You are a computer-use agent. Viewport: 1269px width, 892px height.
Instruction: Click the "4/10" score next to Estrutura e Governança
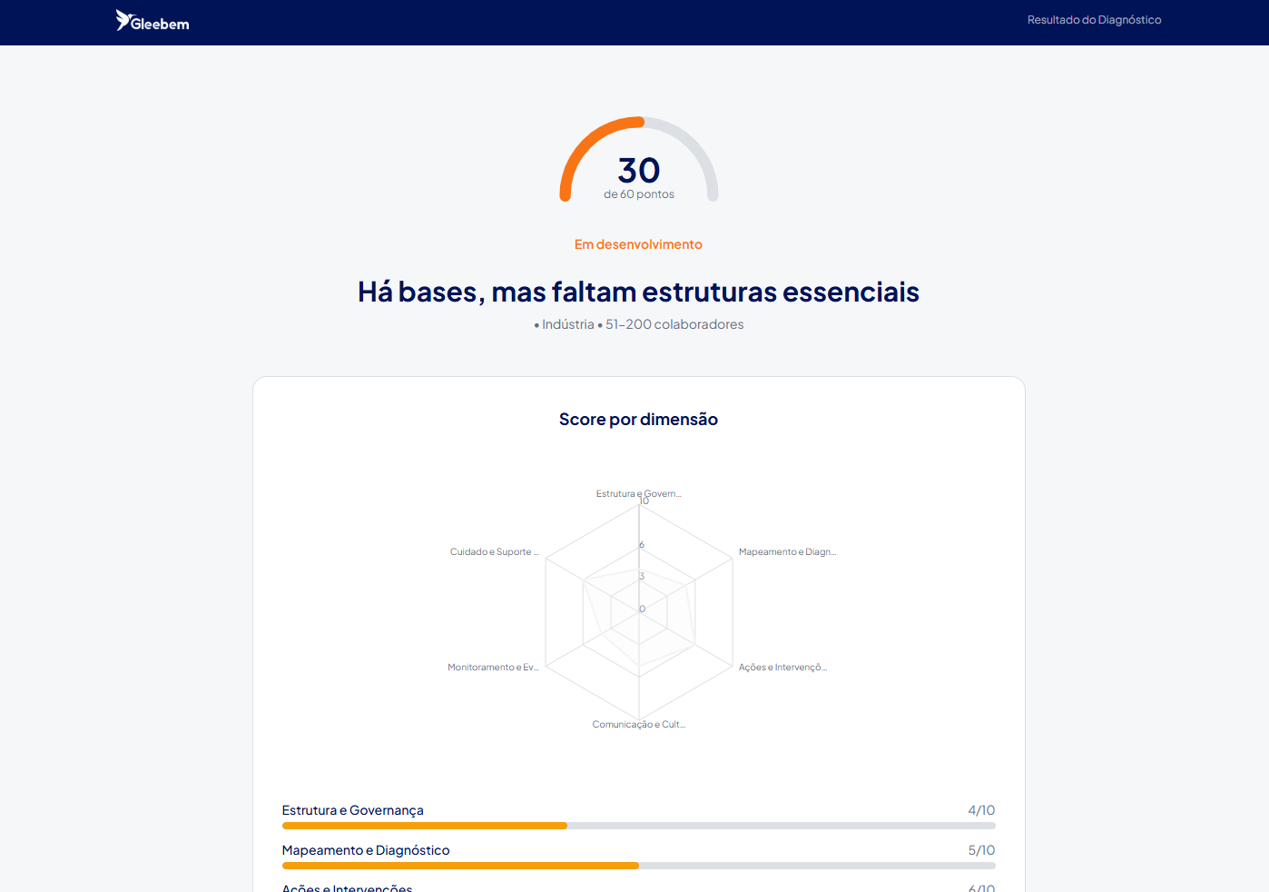[981, 809]
